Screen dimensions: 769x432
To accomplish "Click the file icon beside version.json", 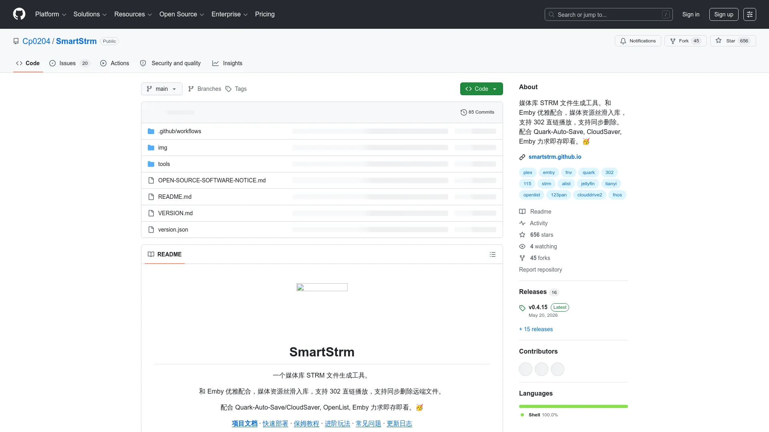I will pos(151,230).
